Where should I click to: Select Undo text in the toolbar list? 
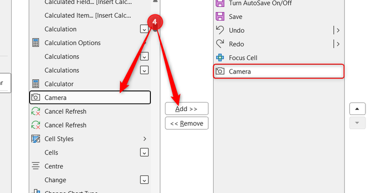pos(237,30)
